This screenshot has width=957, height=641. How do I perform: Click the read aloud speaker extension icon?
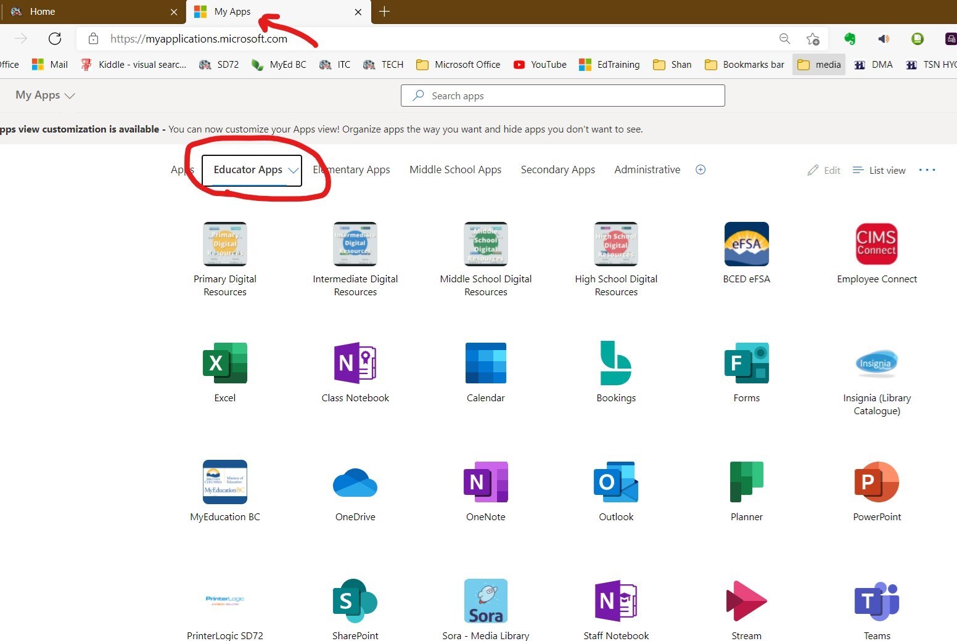pos(884,39)
